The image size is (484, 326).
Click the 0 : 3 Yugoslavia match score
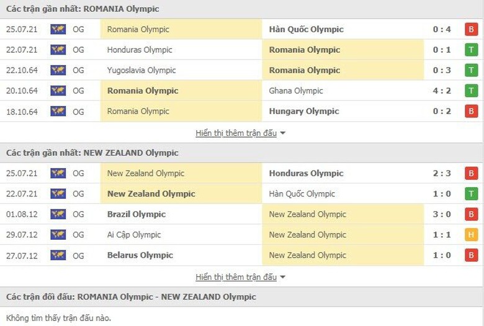(441, 70)
